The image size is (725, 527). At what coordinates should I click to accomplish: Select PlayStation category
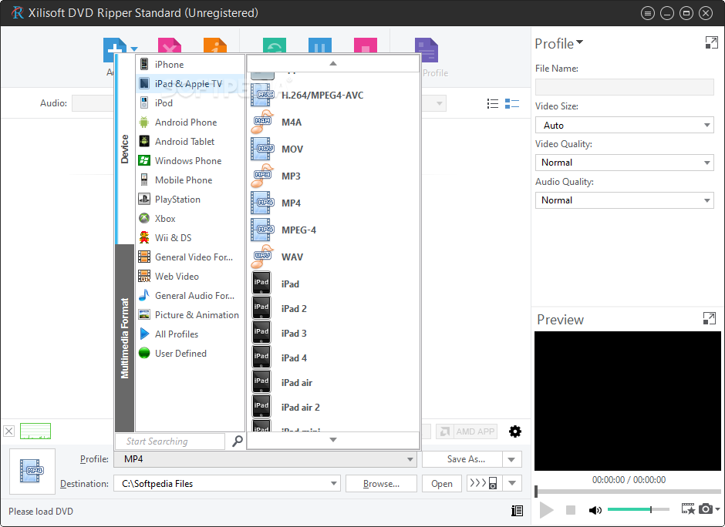(190, 200)
